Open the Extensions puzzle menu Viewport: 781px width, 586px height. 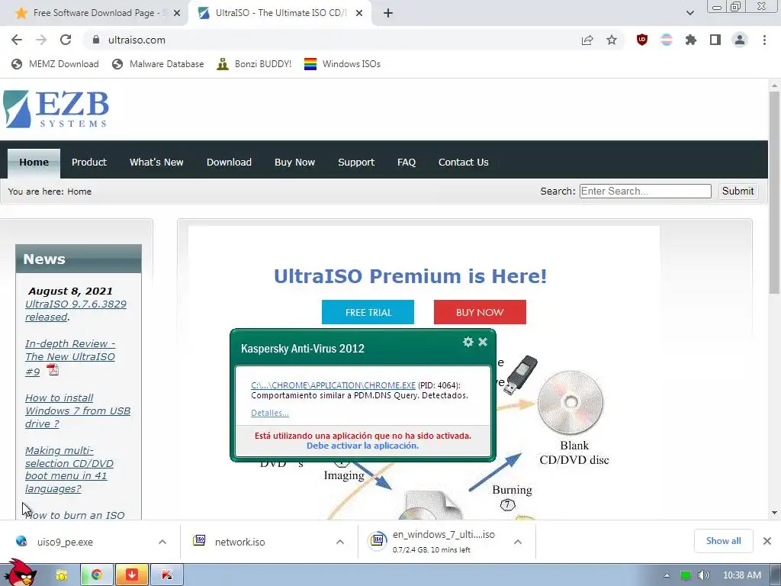691,40
